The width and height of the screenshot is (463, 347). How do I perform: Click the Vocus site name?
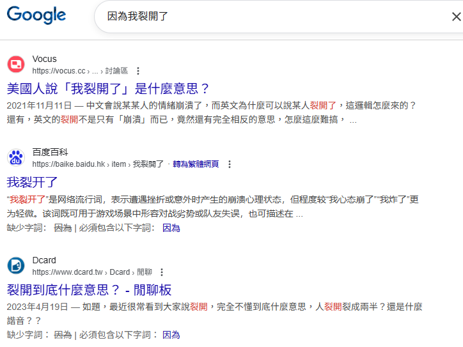(44, 59)
